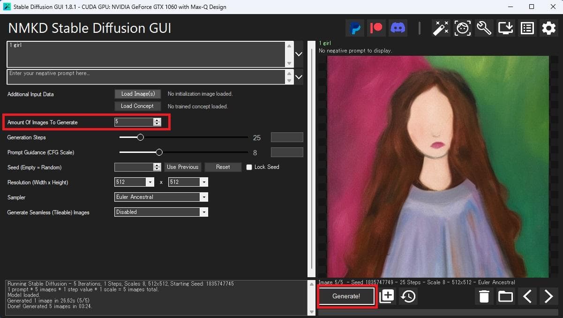Open the Discord server icon
Screen dimensions: 563x318
tap(398, 28)
